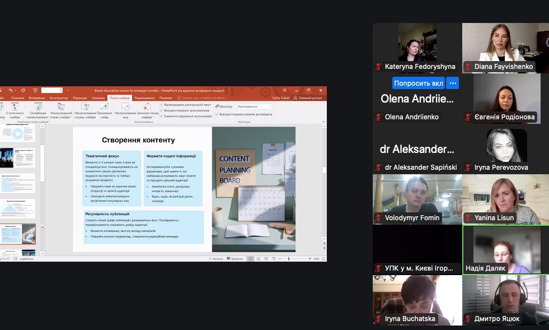Image resolution: width=549 pixels, height=330 pixels.
Task: Click the Redo icon in quick access toolbar
Action: 23,90
